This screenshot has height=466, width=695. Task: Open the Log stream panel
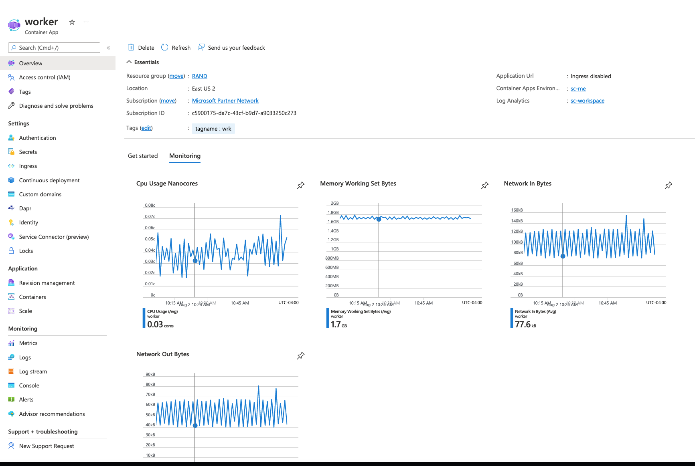point(33,371)
